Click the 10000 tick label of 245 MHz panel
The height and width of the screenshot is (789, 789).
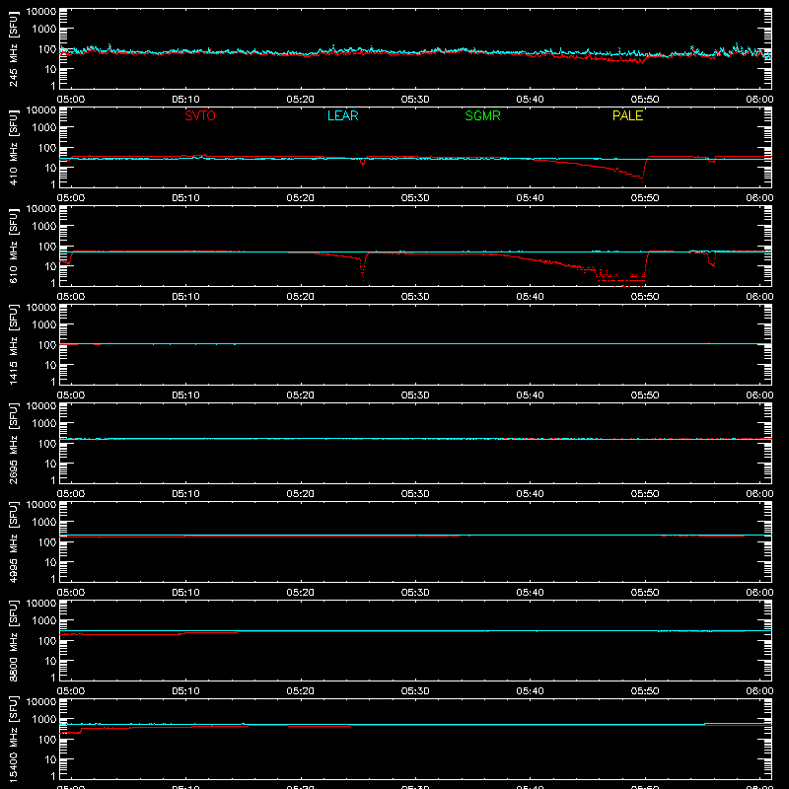pyautogui.click(x=41, y=12)
